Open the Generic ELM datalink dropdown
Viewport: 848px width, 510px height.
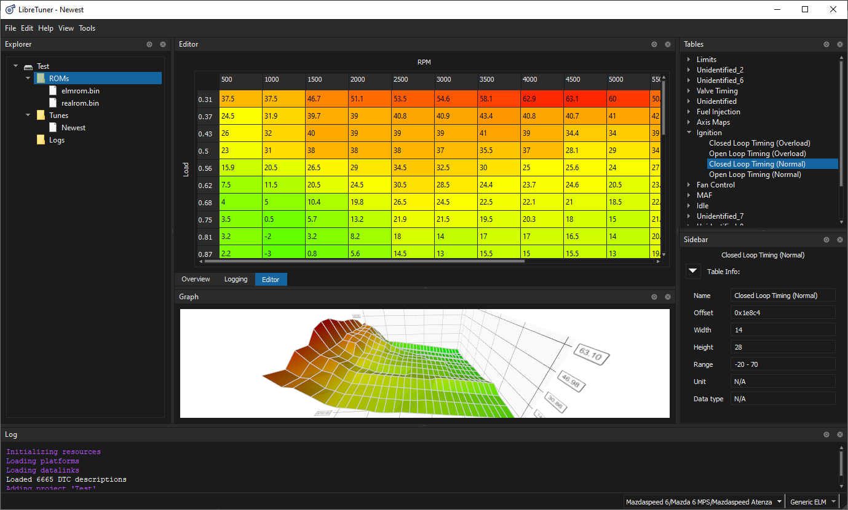click(813, 502)
